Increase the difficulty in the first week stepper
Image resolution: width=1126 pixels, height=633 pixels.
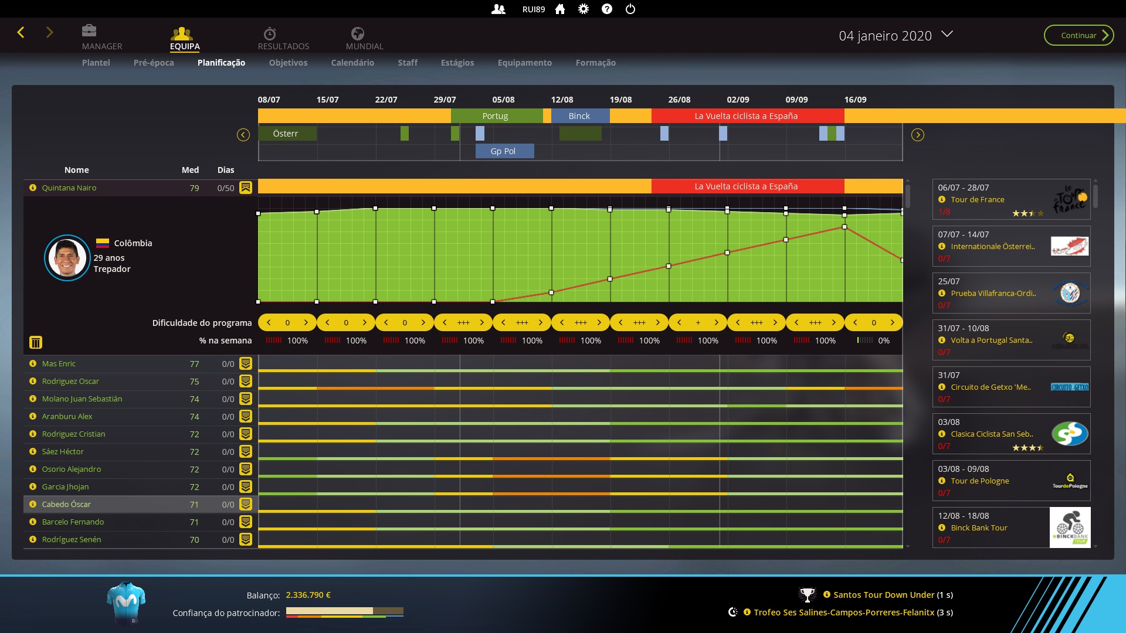(306, 322)
